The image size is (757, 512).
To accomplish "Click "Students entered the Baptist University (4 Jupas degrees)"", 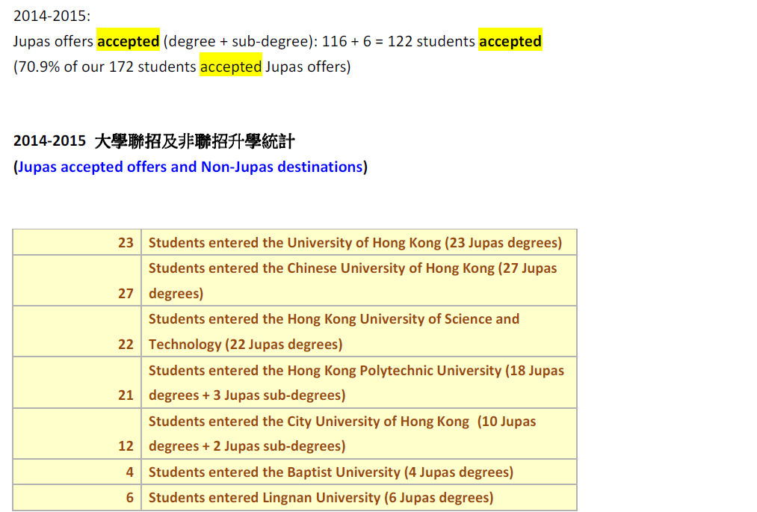I will [331, 472].
